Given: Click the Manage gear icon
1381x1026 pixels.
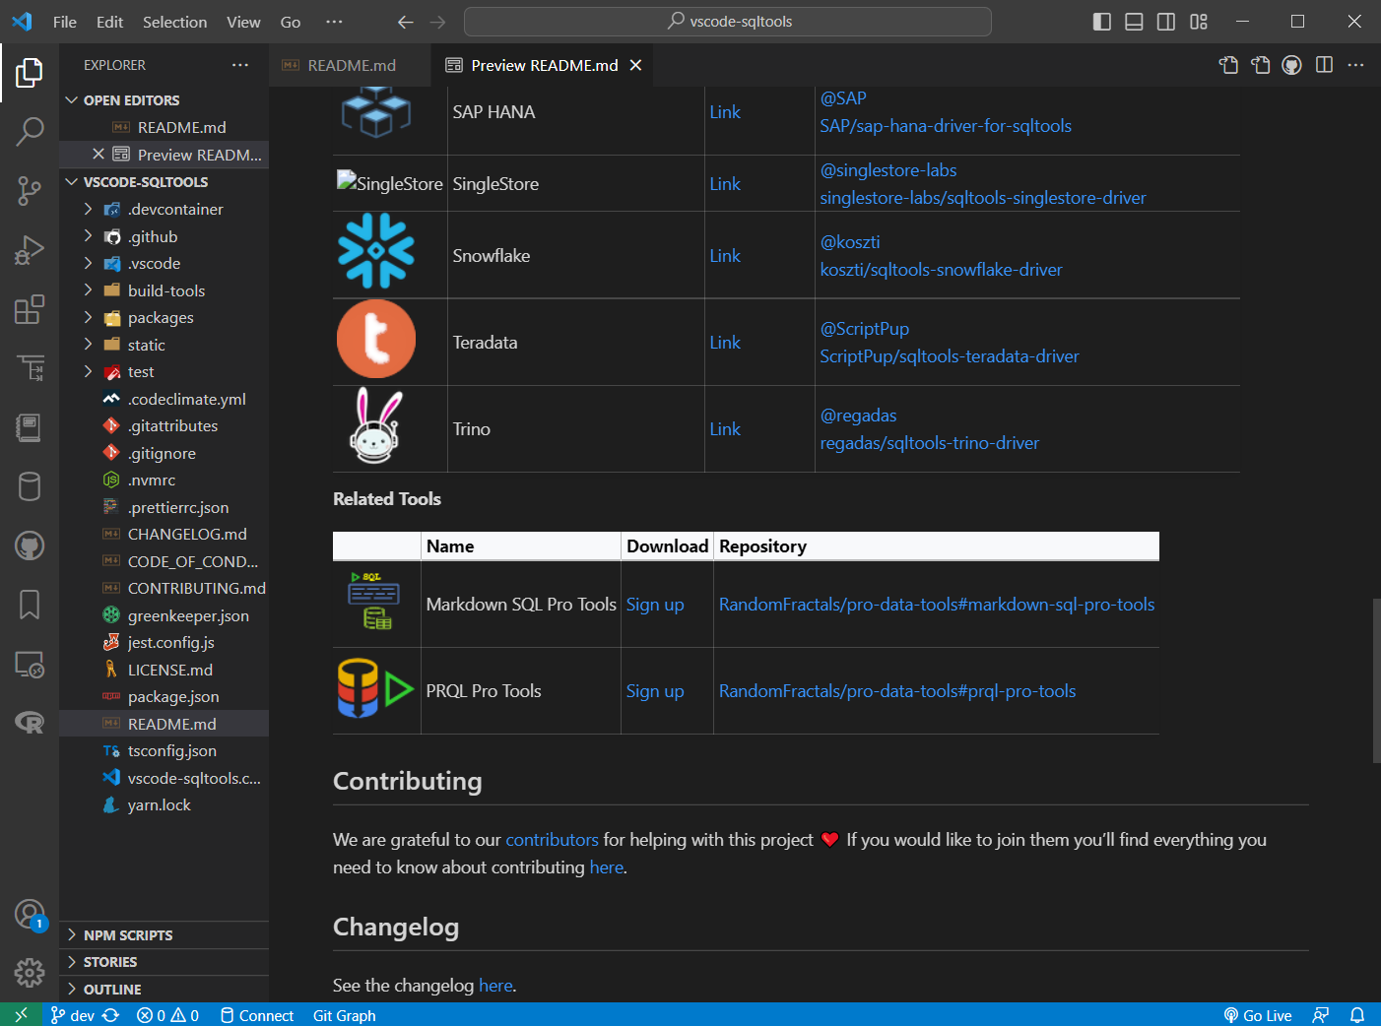Looking at the screenshot, I should tap(30, 973).
